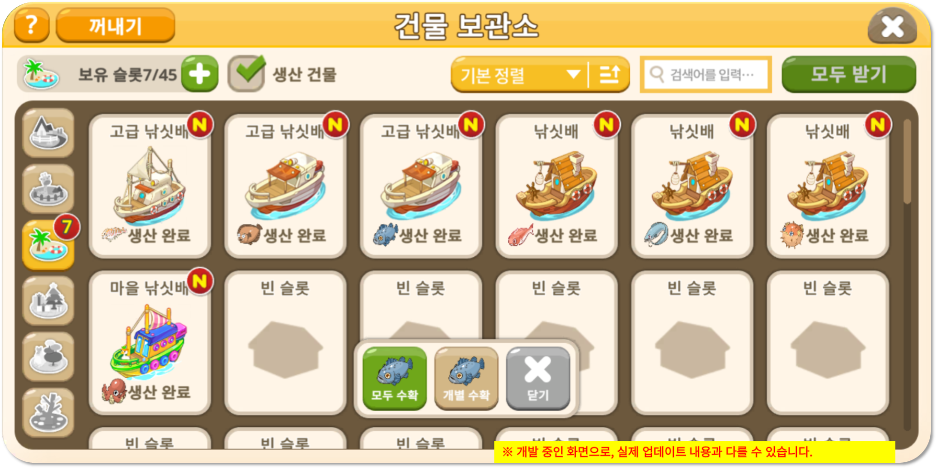Screen dimensions: 937x469
Task: Expand the 기본 정렬 sort dropdown
Action: point(520,74)
